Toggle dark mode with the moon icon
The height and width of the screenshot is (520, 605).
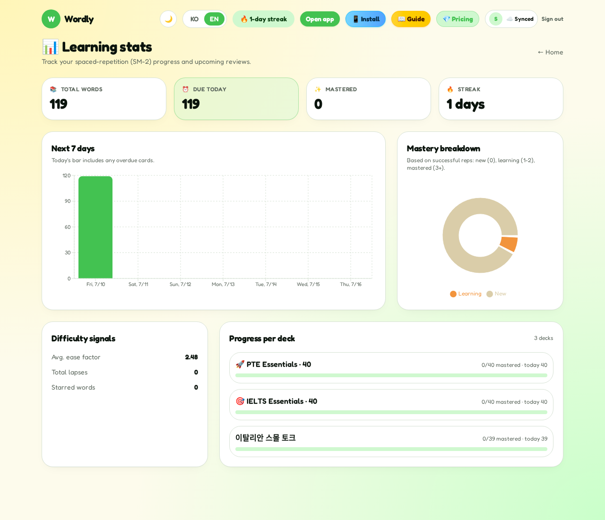168,19
